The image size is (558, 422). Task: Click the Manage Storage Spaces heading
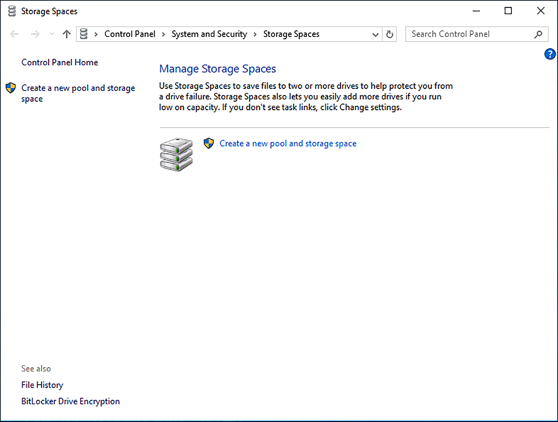point(218,69)
